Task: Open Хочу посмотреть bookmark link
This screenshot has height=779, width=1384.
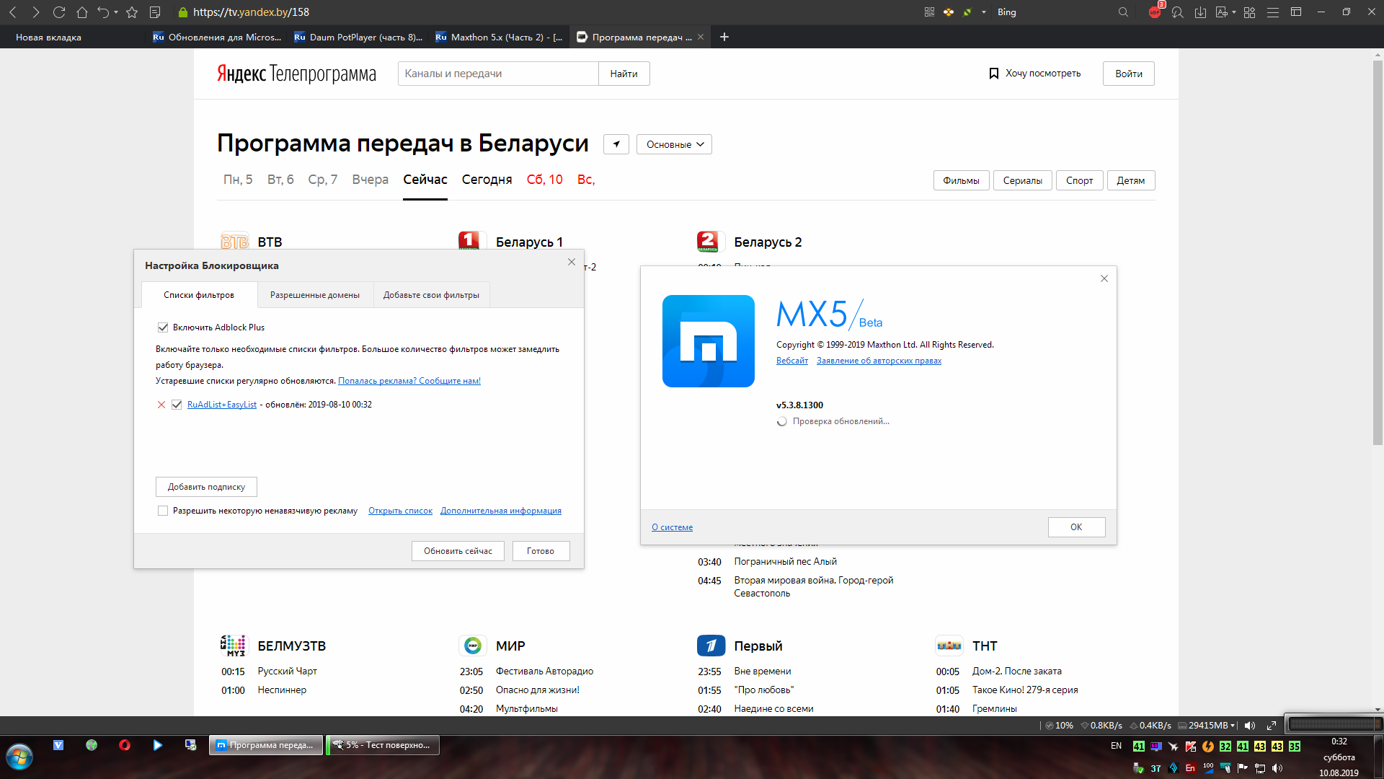Action: pos(1034,74)
